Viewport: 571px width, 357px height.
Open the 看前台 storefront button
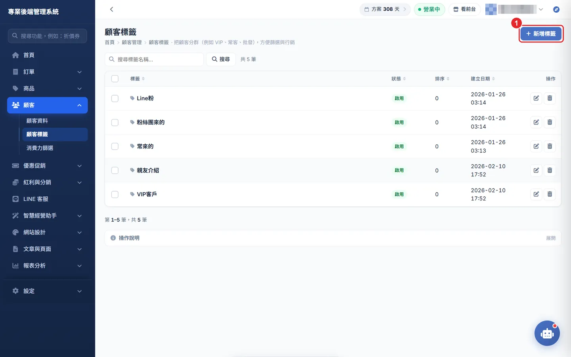coord(465,9)
